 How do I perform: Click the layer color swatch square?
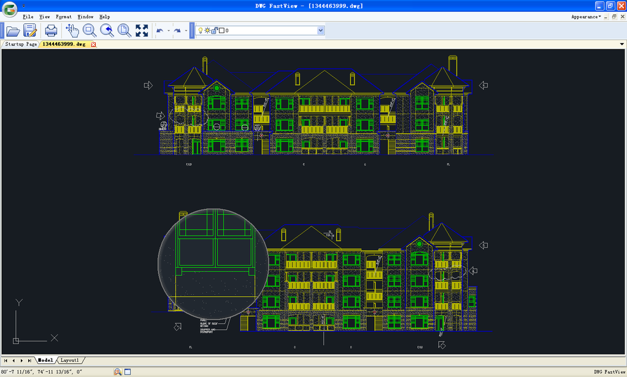tap(221, 31)
